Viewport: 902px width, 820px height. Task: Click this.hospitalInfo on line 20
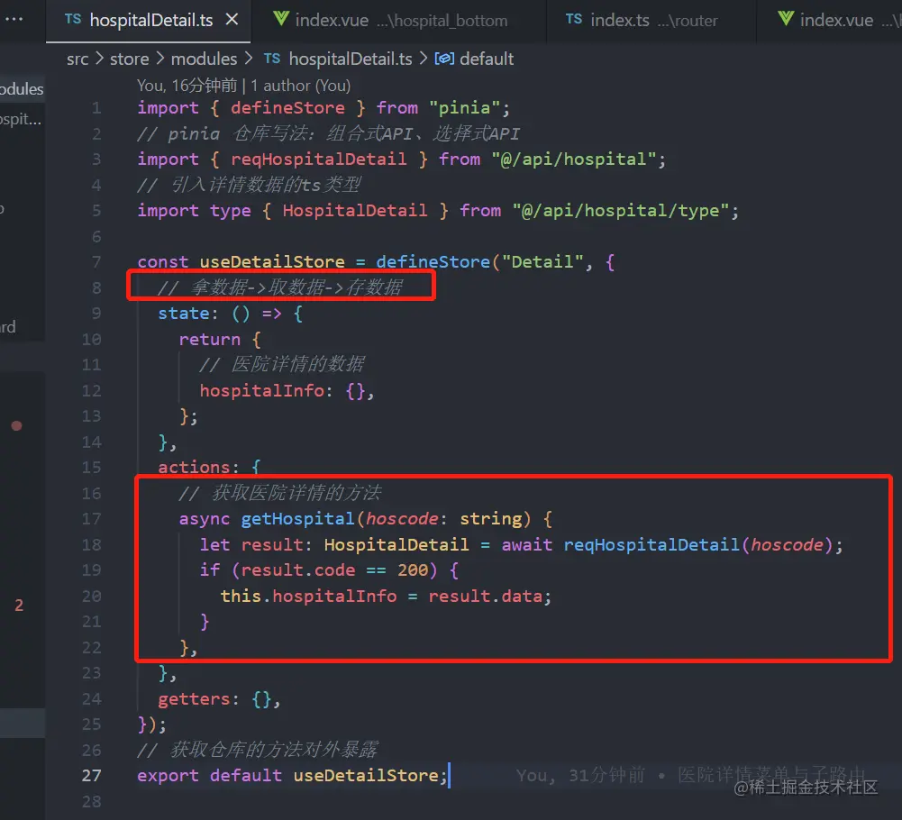[308, 597]
